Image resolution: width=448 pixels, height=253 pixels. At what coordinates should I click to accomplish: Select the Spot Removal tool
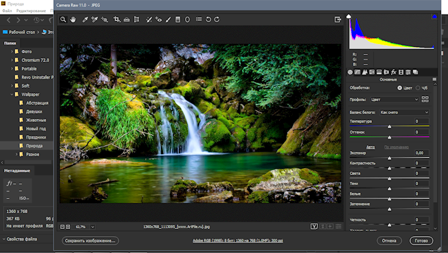coord(149,19)
